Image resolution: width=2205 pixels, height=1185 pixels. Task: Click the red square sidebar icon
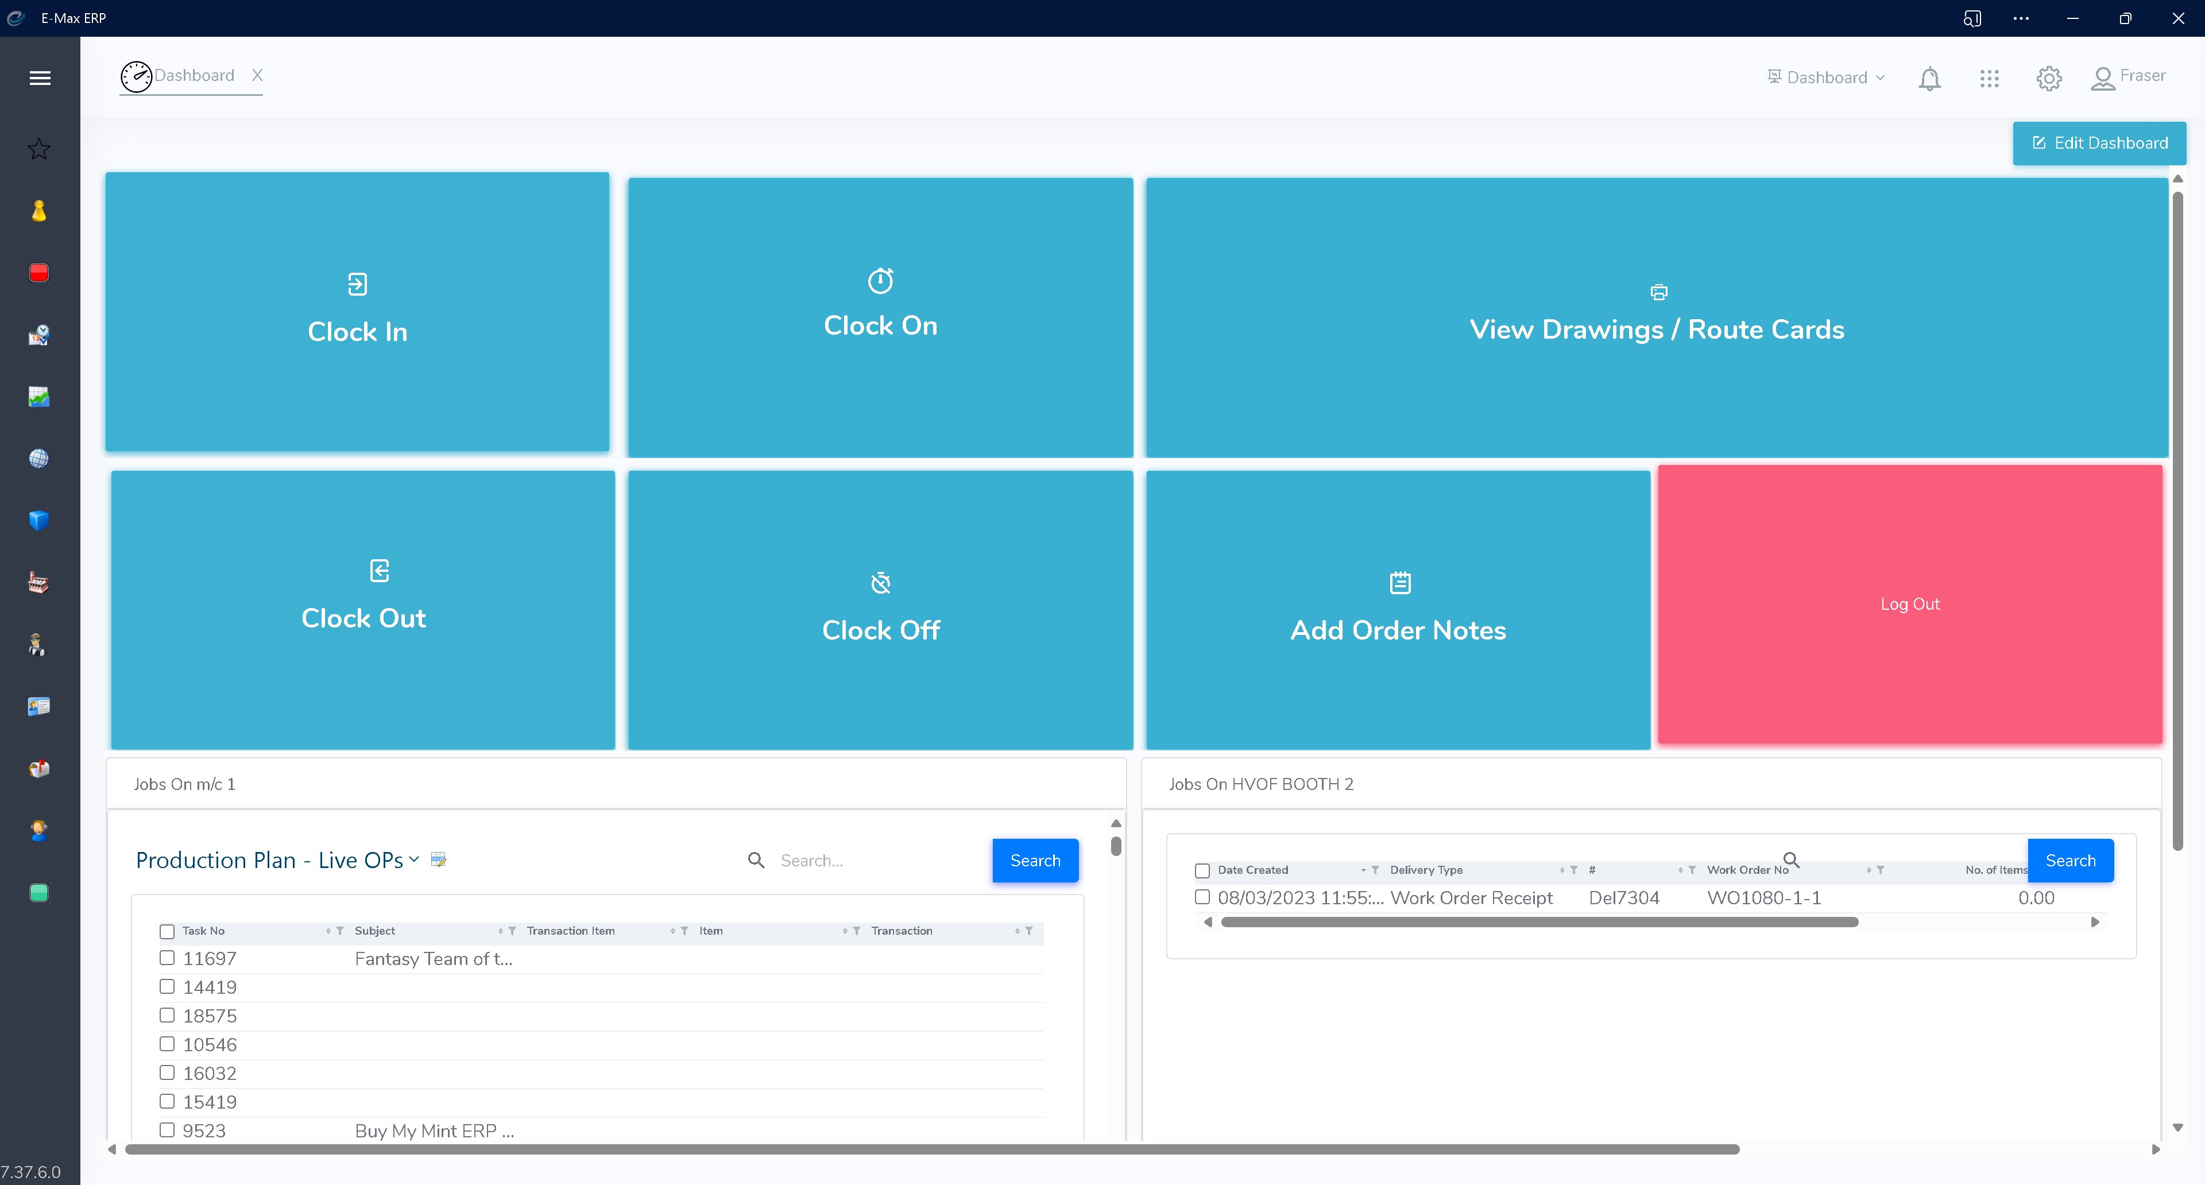pyautogui.click(x=38, y=273)
